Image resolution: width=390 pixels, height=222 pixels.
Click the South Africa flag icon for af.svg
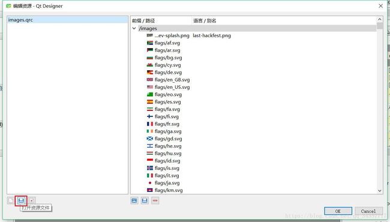click(x=150, y=43)
